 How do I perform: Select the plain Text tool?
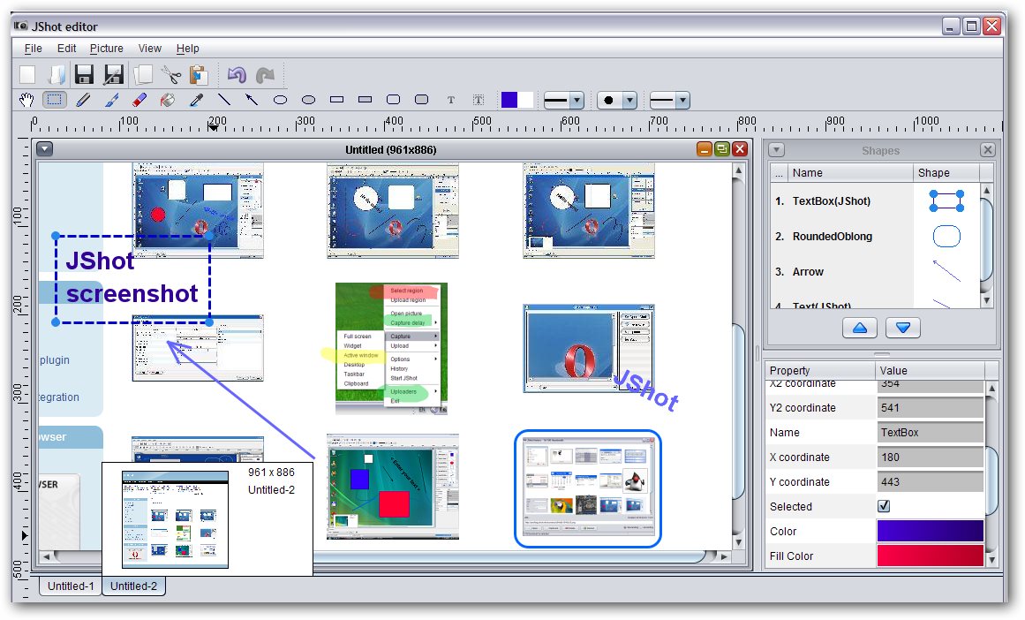450,100
